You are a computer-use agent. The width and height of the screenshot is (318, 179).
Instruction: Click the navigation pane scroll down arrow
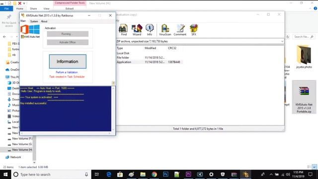pyautogui.click(x=34, y=162)
